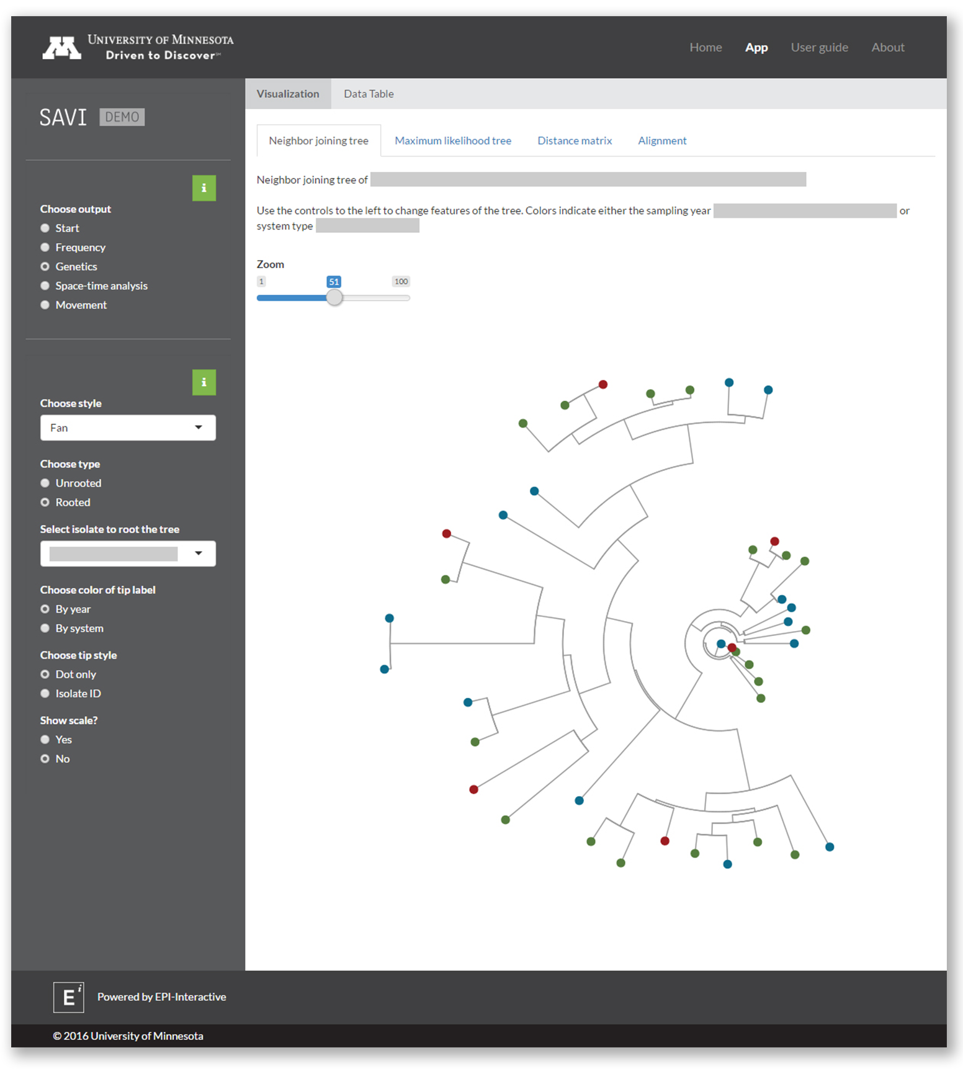Image resolution: width=963 pixels, height=1071 pixels.
Task: Choose the Unrooted tree type
Action: click(x=45, y=483)
